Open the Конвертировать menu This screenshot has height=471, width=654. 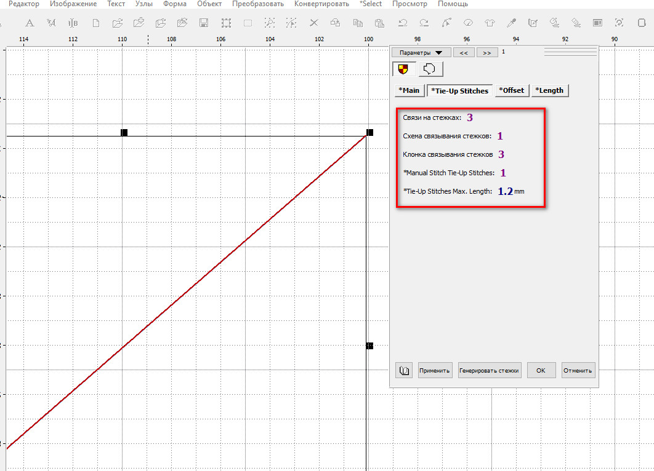pos(321,4)
